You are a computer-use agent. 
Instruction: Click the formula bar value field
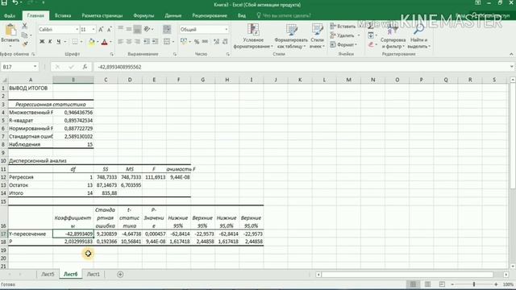coord(301,67)
